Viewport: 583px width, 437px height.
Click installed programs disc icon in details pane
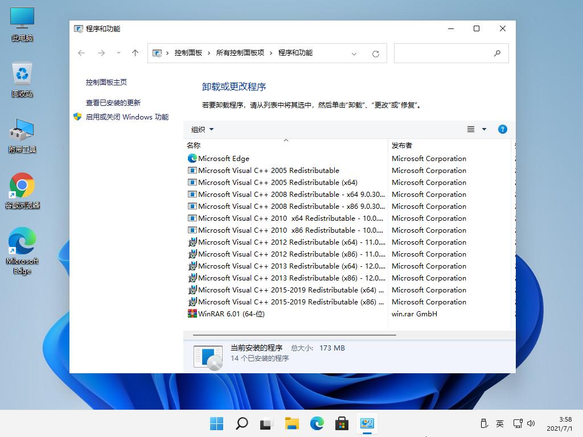(x=208, y=357)
